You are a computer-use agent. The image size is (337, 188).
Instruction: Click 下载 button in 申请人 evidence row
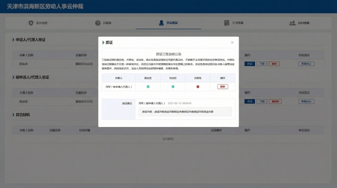pos(262,64)
